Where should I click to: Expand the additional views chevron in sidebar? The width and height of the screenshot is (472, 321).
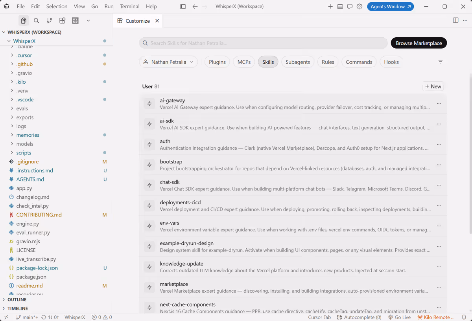pos(88,21)
